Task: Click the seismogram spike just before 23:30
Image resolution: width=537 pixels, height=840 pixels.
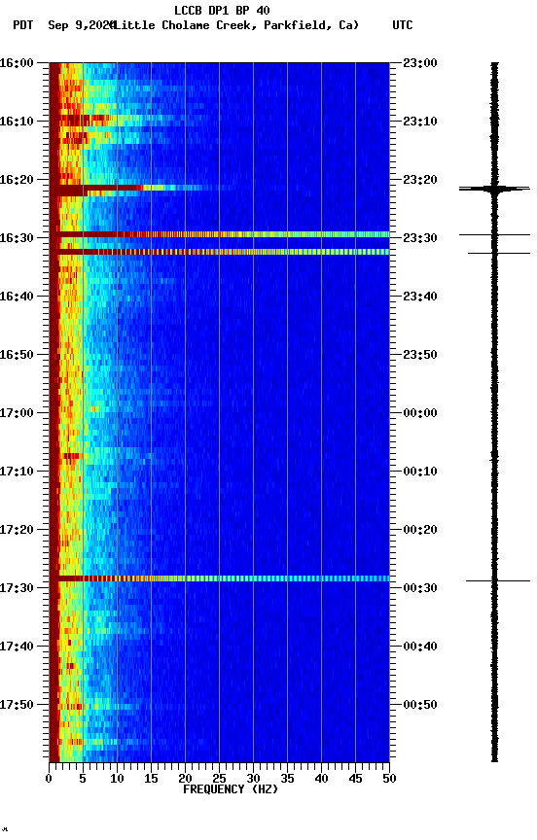Action: coord(494,234)
